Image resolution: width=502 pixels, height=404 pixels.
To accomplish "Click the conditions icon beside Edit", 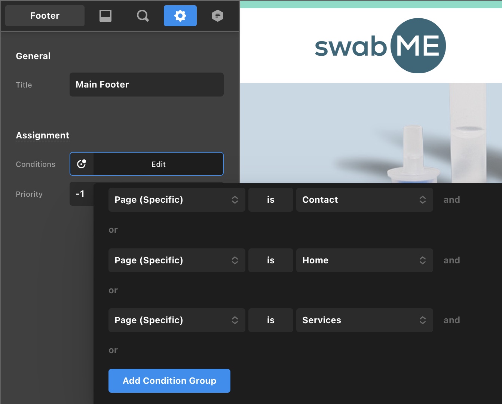I will [x=82, y=164].
